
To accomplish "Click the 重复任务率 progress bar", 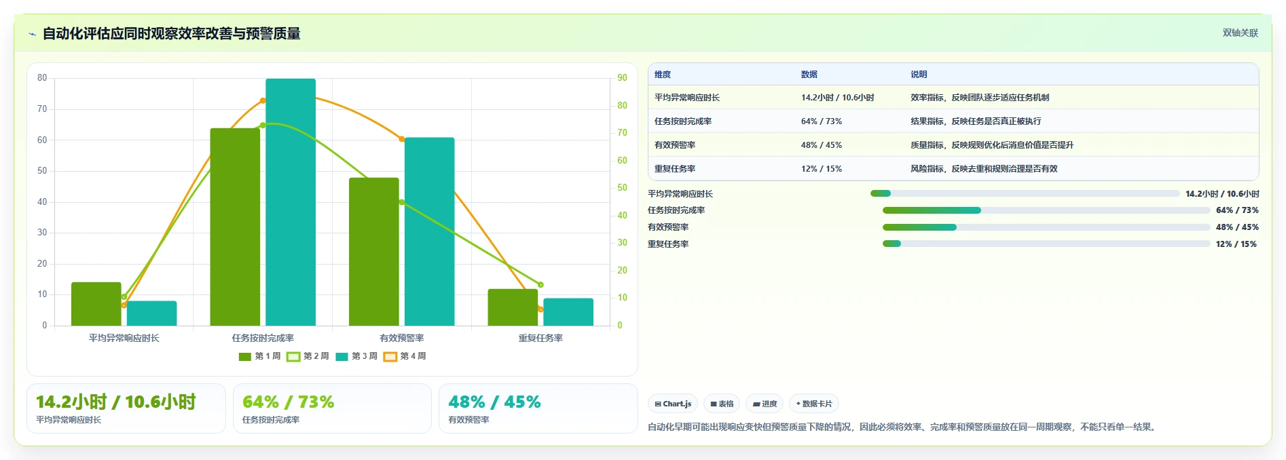I will click(1046, 244).
